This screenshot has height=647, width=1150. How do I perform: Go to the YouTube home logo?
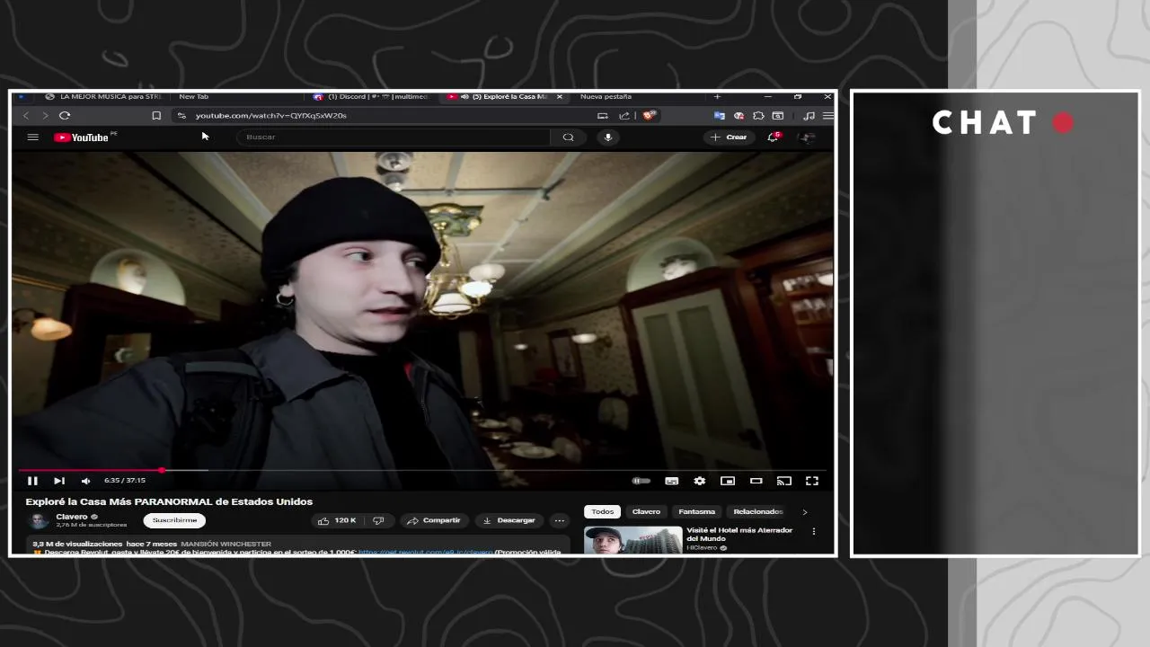coord(82,137)
